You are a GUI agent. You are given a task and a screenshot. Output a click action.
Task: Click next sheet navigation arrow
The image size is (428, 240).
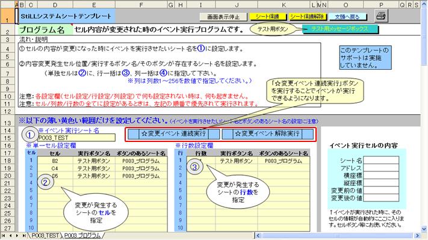pos(17,235)
